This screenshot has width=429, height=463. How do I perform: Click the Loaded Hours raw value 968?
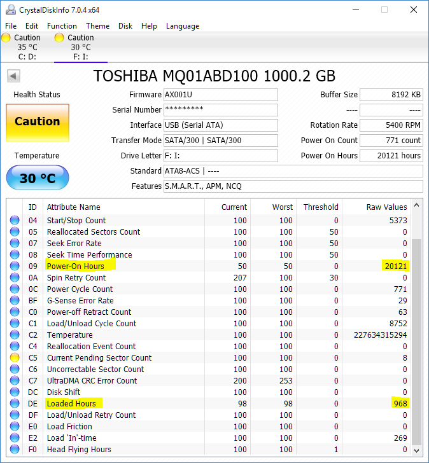point(400,403)
